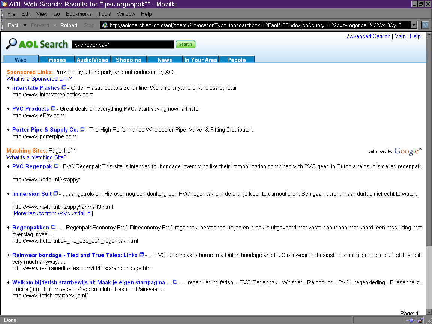Open the Tools menu
Viewport: 432px width, 324px height.
[104, 14]
